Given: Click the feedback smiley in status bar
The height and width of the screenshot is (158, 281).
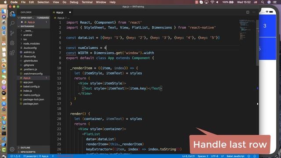Looking at the screenshot, I should pyautogui.click(x=249, y=156).
